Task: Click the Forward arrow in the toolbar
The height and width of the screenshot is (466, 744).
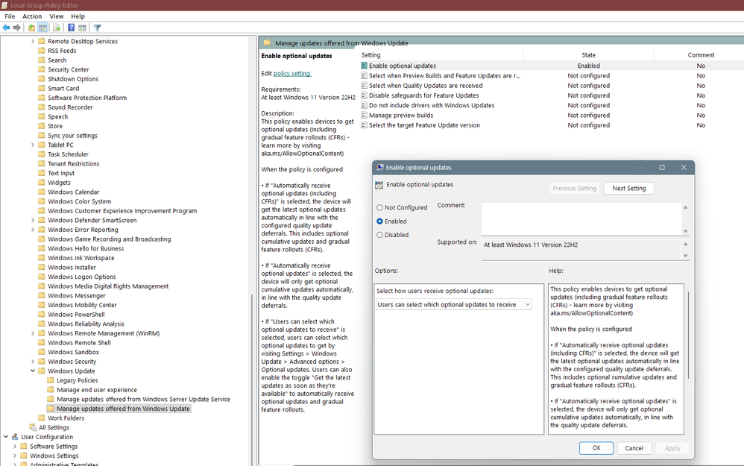Action: [17, 28]
